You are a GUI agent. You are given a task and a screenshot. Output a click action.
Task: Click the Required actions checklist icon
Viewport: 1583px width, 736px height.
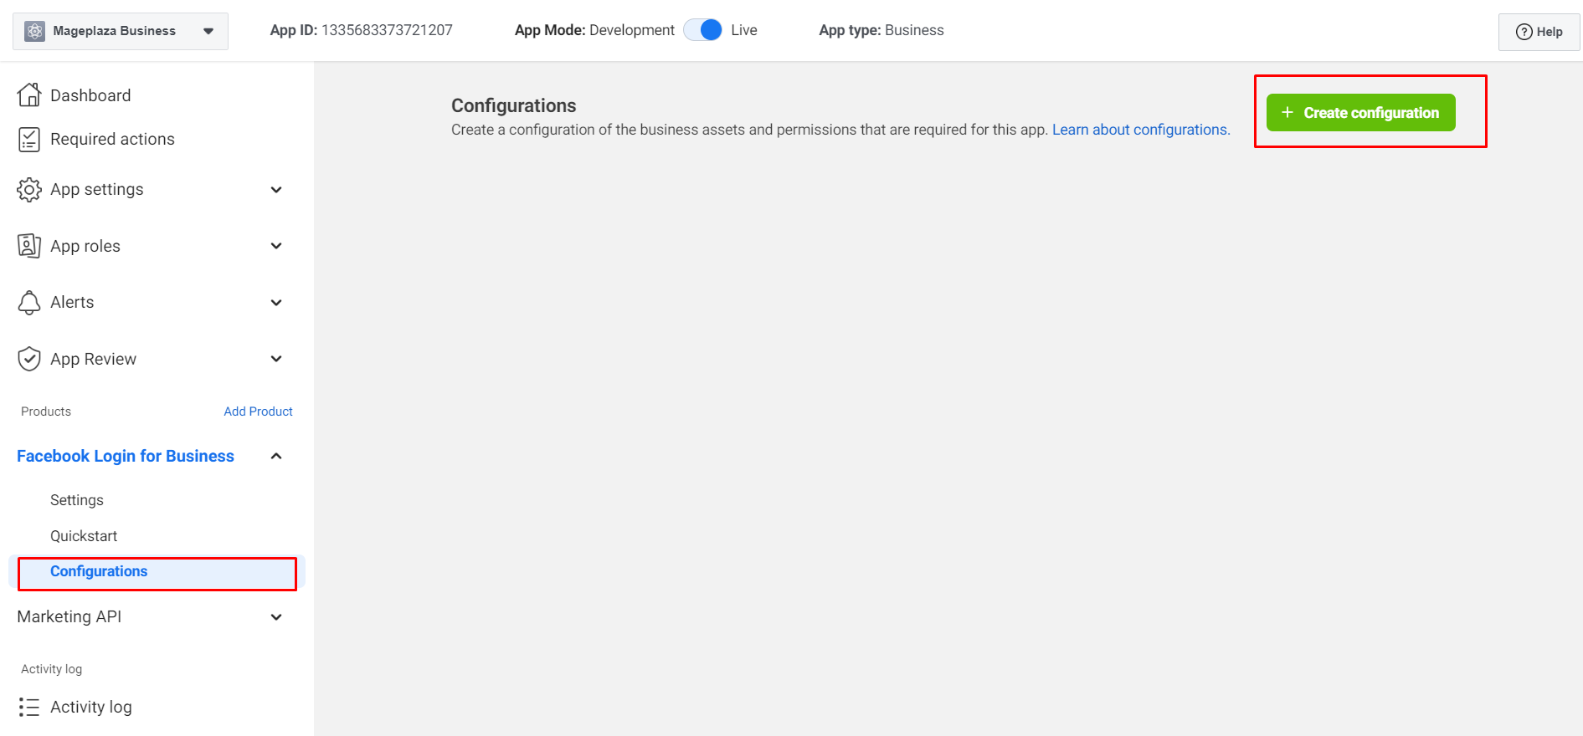pyautogui.click(x=29, y=140)
